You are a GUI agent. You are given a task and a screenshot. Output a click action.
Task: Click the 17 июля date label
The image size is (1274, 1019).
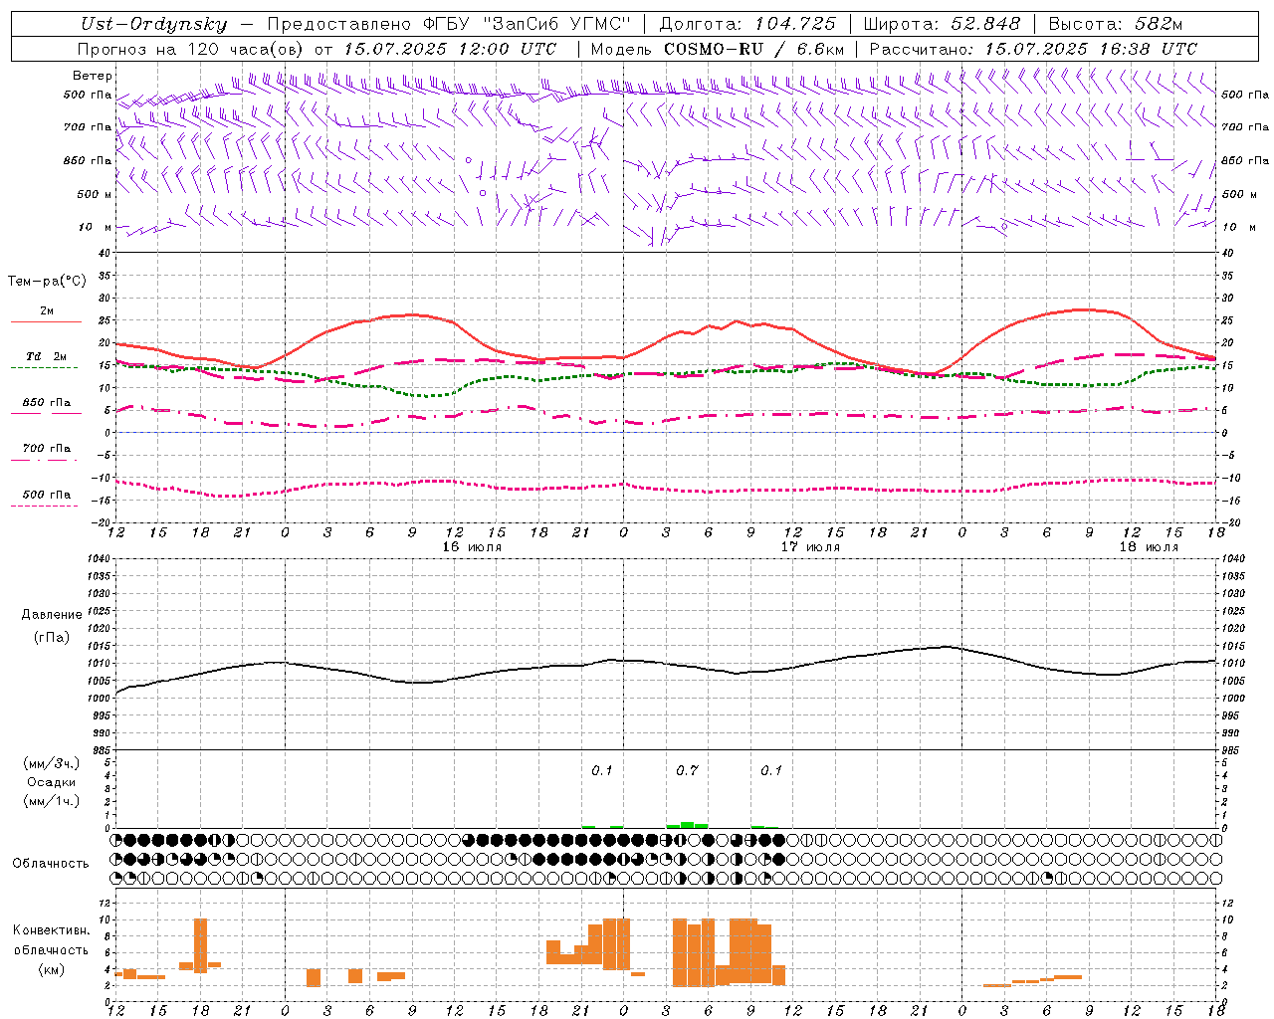pyautogui.click(x=810, y=547)
